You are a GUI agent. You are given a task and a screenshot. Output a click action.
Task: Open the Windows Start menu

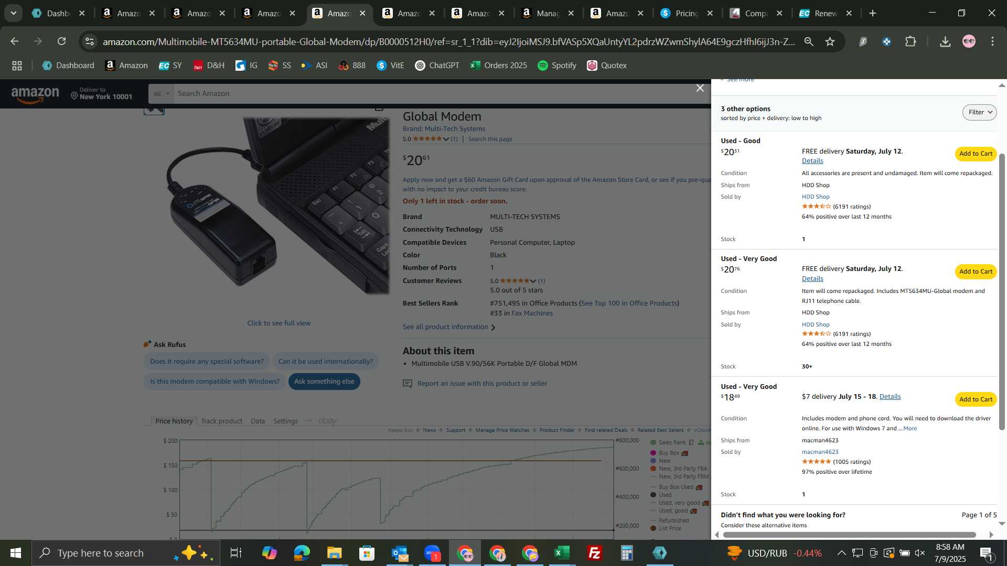[16, 553]
